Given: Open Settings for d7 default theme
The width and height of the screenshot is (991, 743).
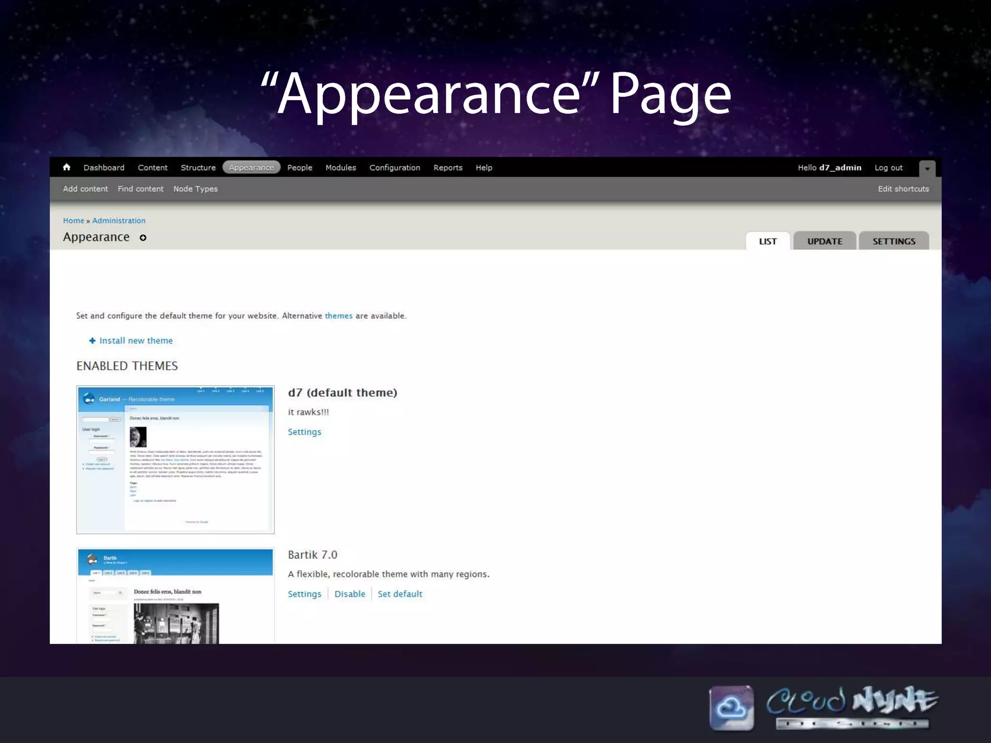Looking at the screenshot, I should tap(304, 431).
